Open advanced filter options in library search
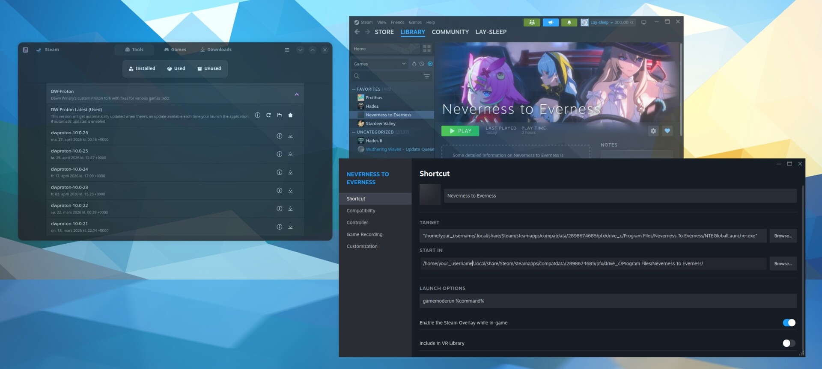Screen dimensions: 822x369 (427, 77)
